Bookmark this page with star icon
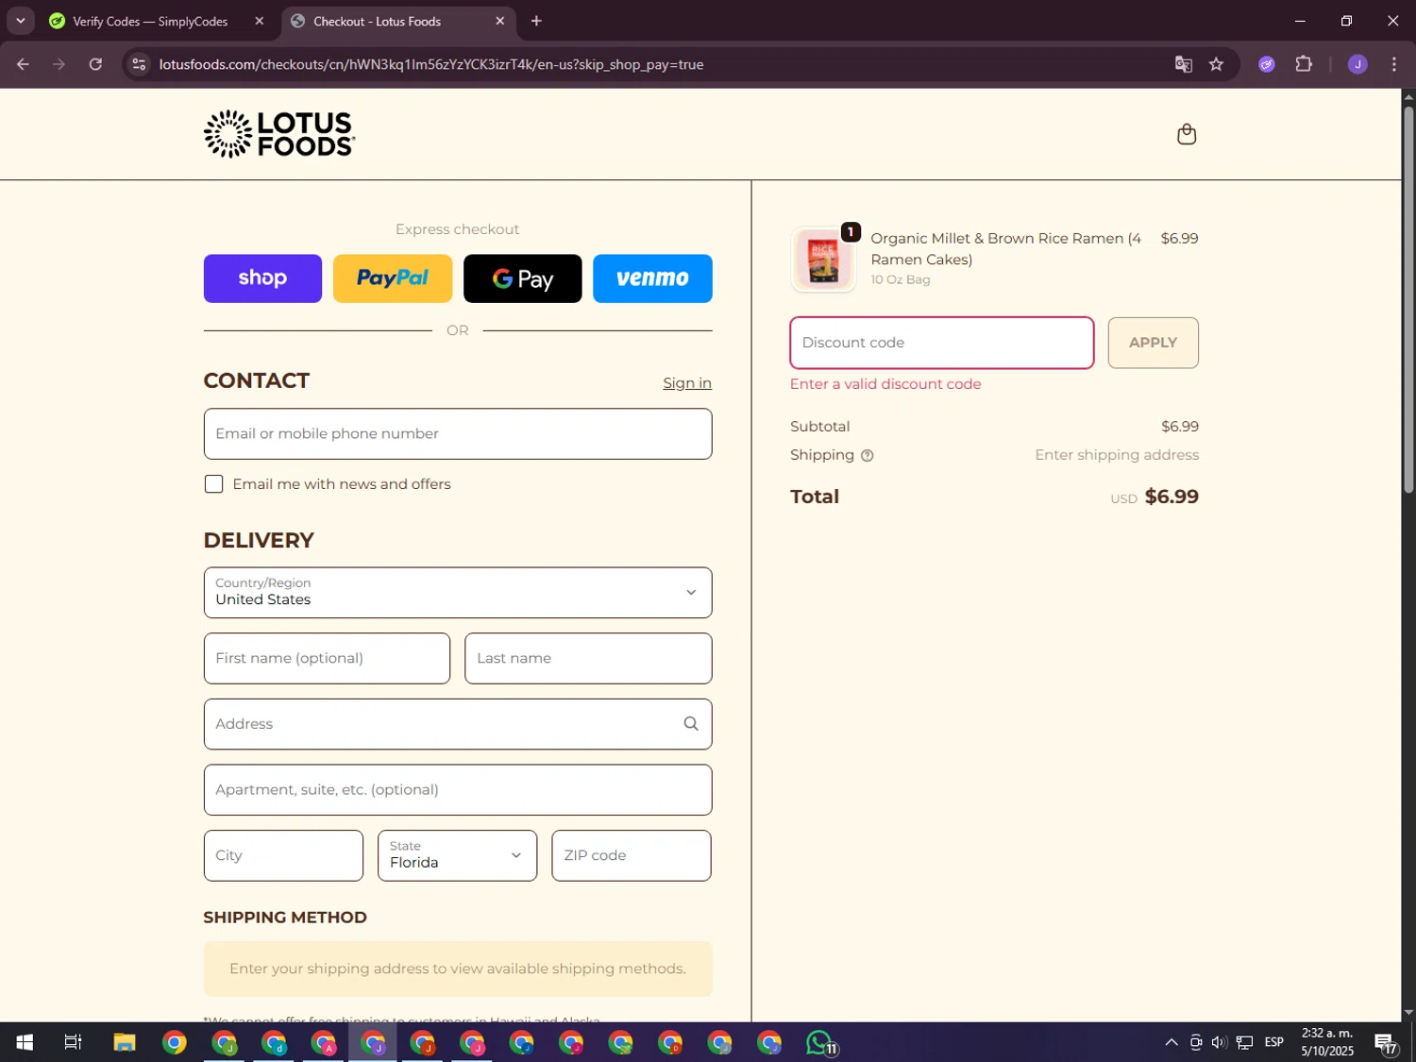The image size is (1416, 1062). [1216, 64]
